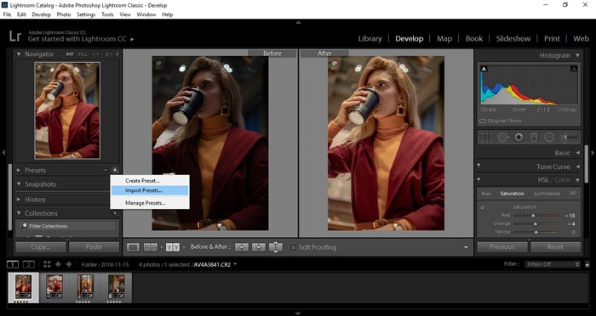Set Navigator zoom to 1:1

click(x=95, y=54)
